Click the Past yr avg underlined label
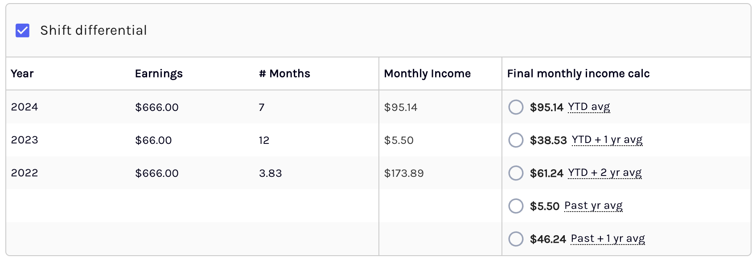This screenshot has height=261, width=756. click(593, 206)
